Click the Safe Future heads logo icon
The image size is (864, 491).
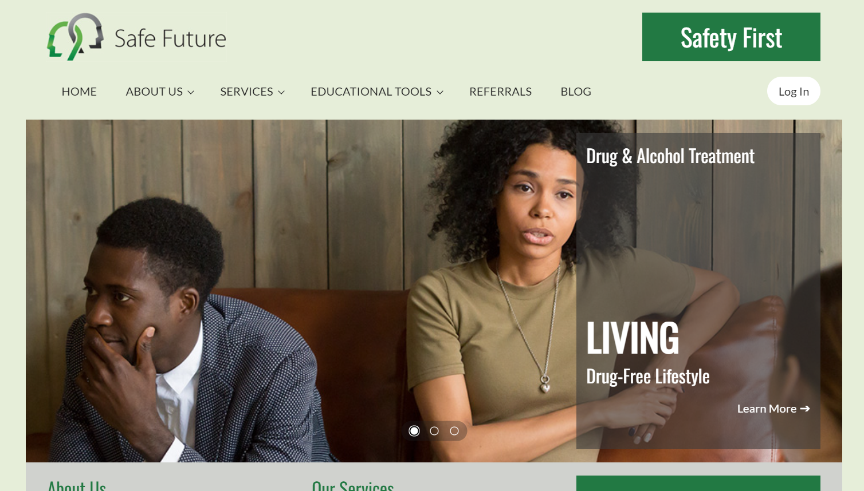pos(75,37)
